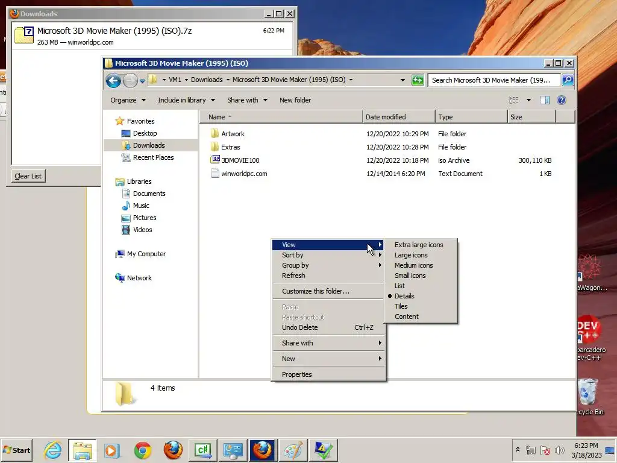The image size is (617, 463).
Task: Select Small icons view option
Action: point(421,276)
